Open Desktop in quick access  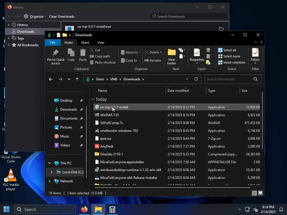point(66,101)
